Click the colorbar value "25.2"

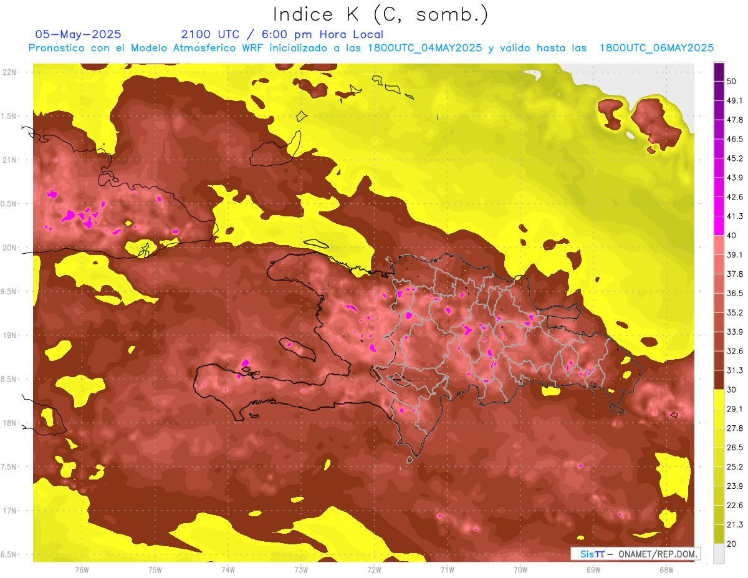(734, 467)
